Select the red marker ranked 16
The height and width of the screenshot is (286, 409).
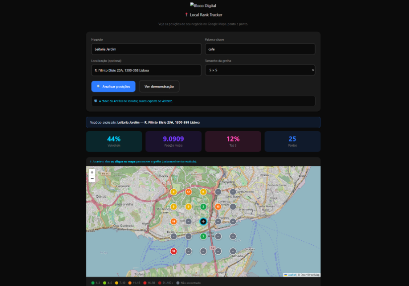[x=173, y=251]
